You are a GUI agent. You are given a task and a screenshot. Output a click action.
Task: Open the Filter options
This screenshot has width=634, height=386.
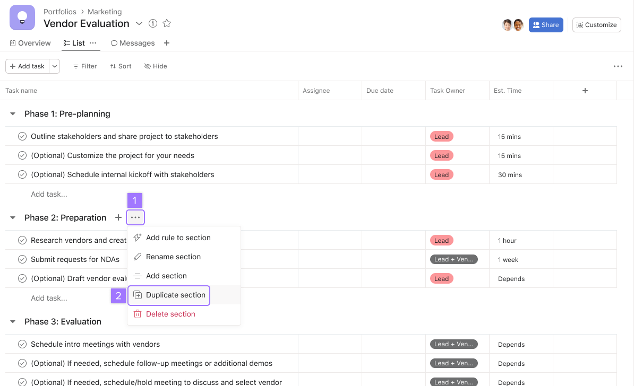click(x=84, y=66)
